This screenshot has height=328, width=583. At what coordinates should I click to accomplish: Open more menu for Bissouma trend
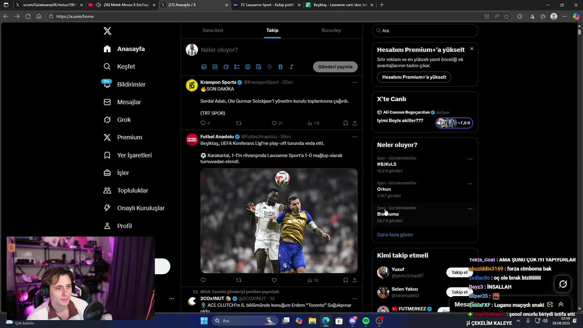tap(470, 209)
